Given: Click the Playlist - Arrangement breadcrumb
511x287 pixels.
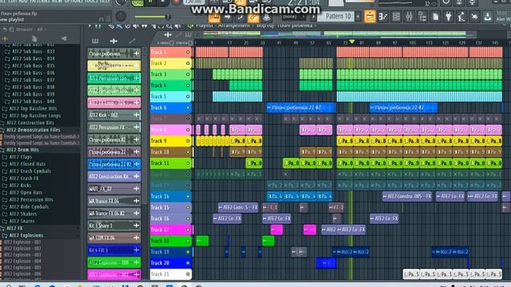Looking at the screenshot, I should click(222, 26).
